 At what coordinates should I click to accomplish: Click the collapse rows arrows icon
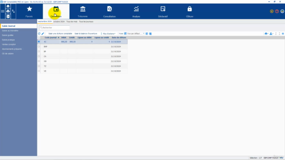pyautogui.click(x=280, y=34)
